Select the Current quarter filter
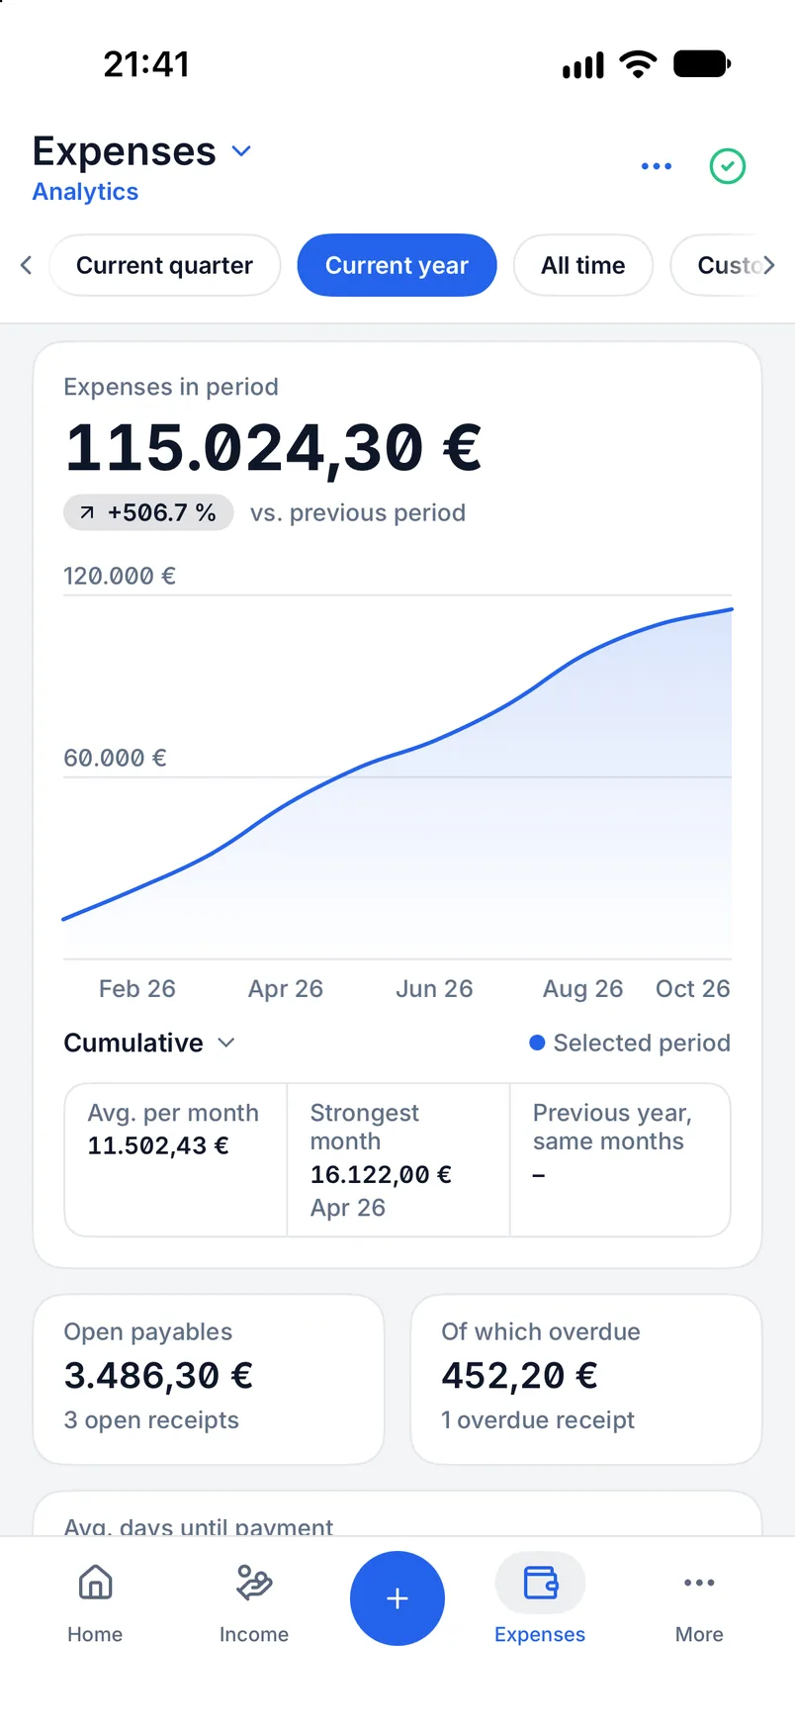This screenshot has width=795, height=1729. 165,265
